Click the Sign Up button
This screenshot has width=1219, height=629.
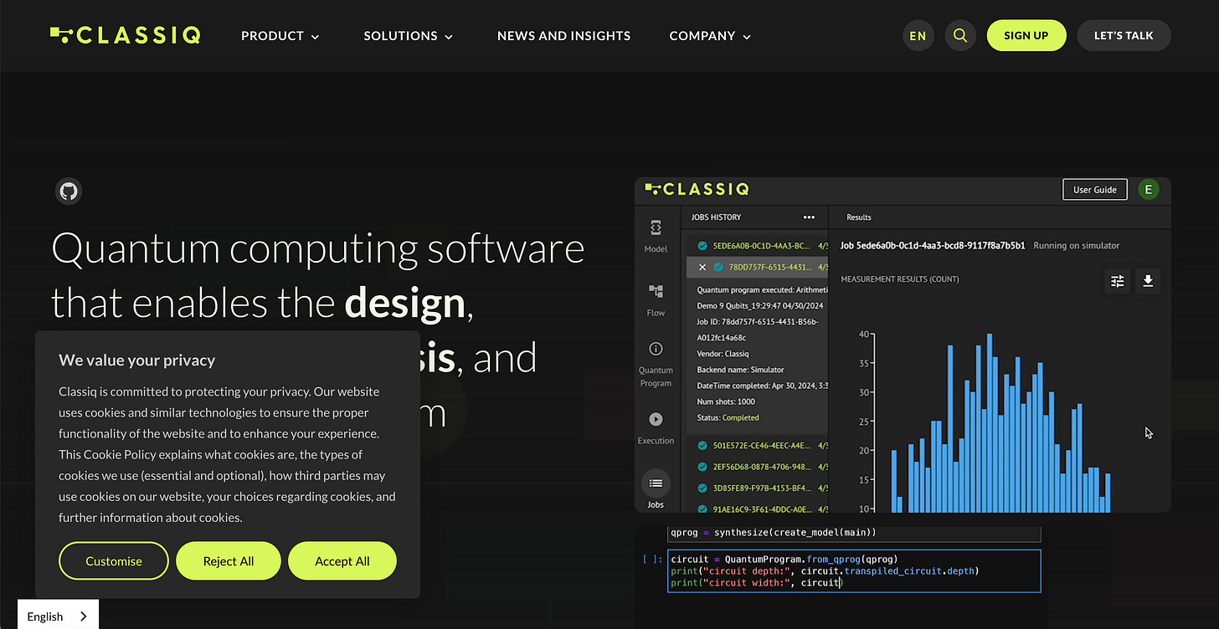point(1026,36)
